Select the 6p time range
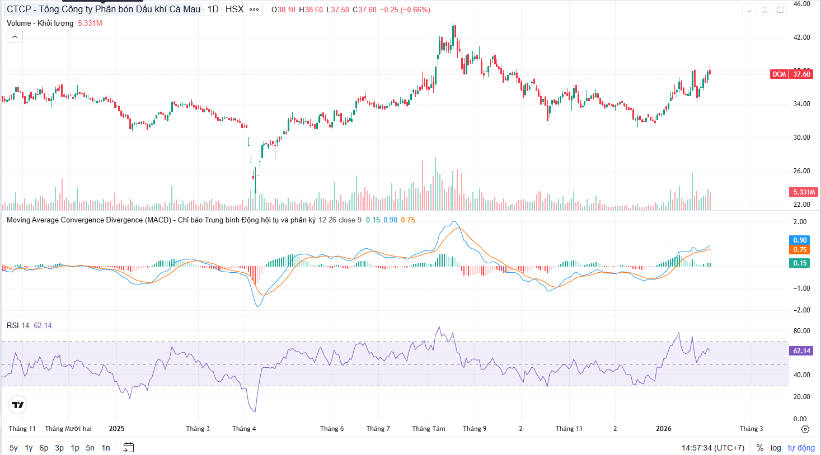This screenshot has width=821, height=455. [x=44, y=448]
